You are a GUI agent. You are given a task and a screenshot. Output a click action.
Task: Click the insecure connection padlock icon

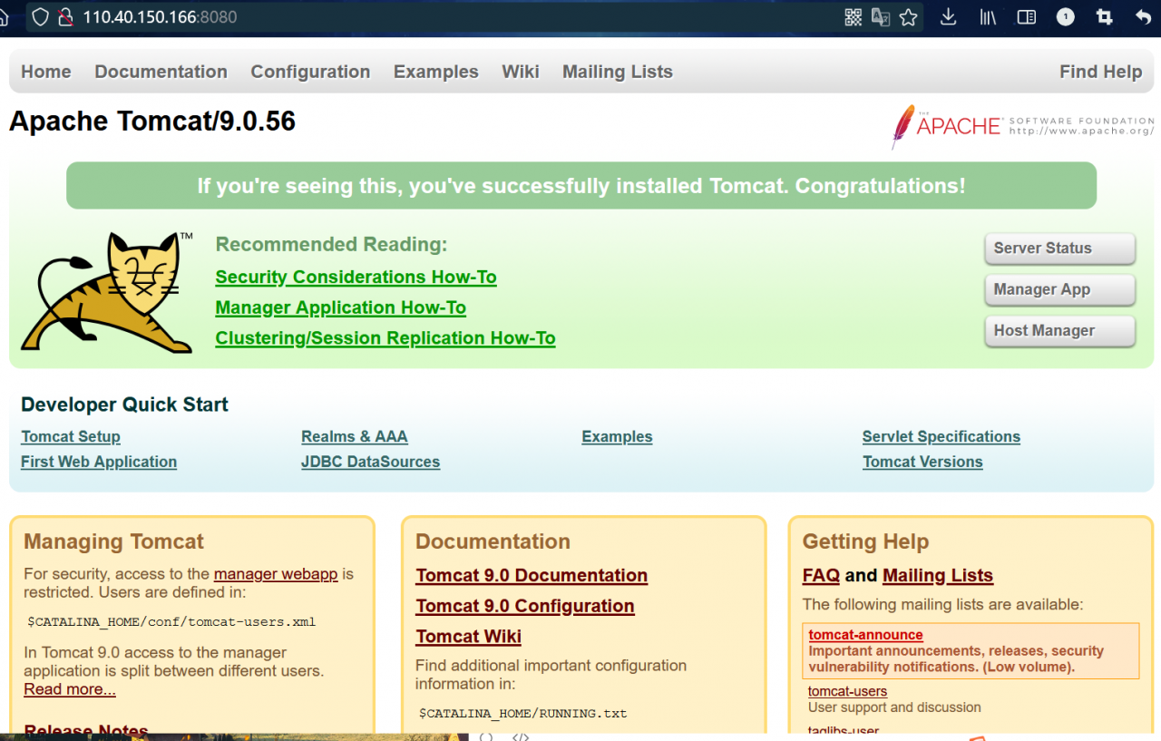pos(64,16)
